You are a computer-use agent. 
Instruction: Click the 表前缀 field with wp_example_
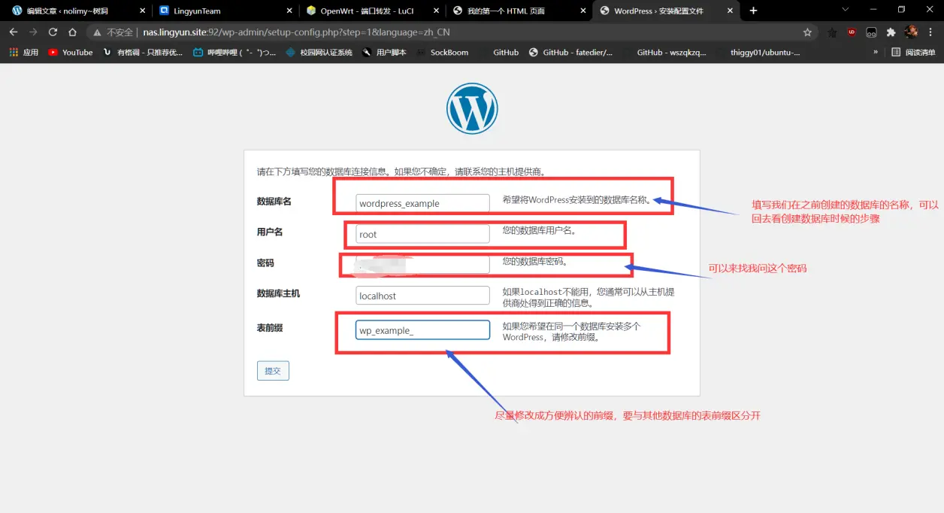[x=422, y=330]
